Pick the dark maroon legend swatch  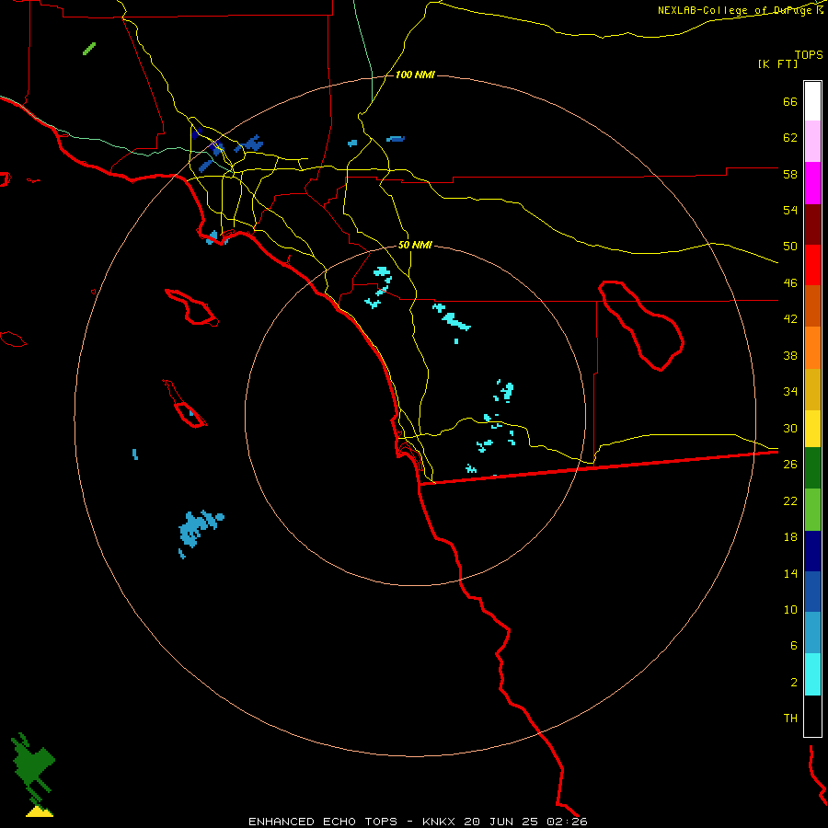[x=812, y=224]
